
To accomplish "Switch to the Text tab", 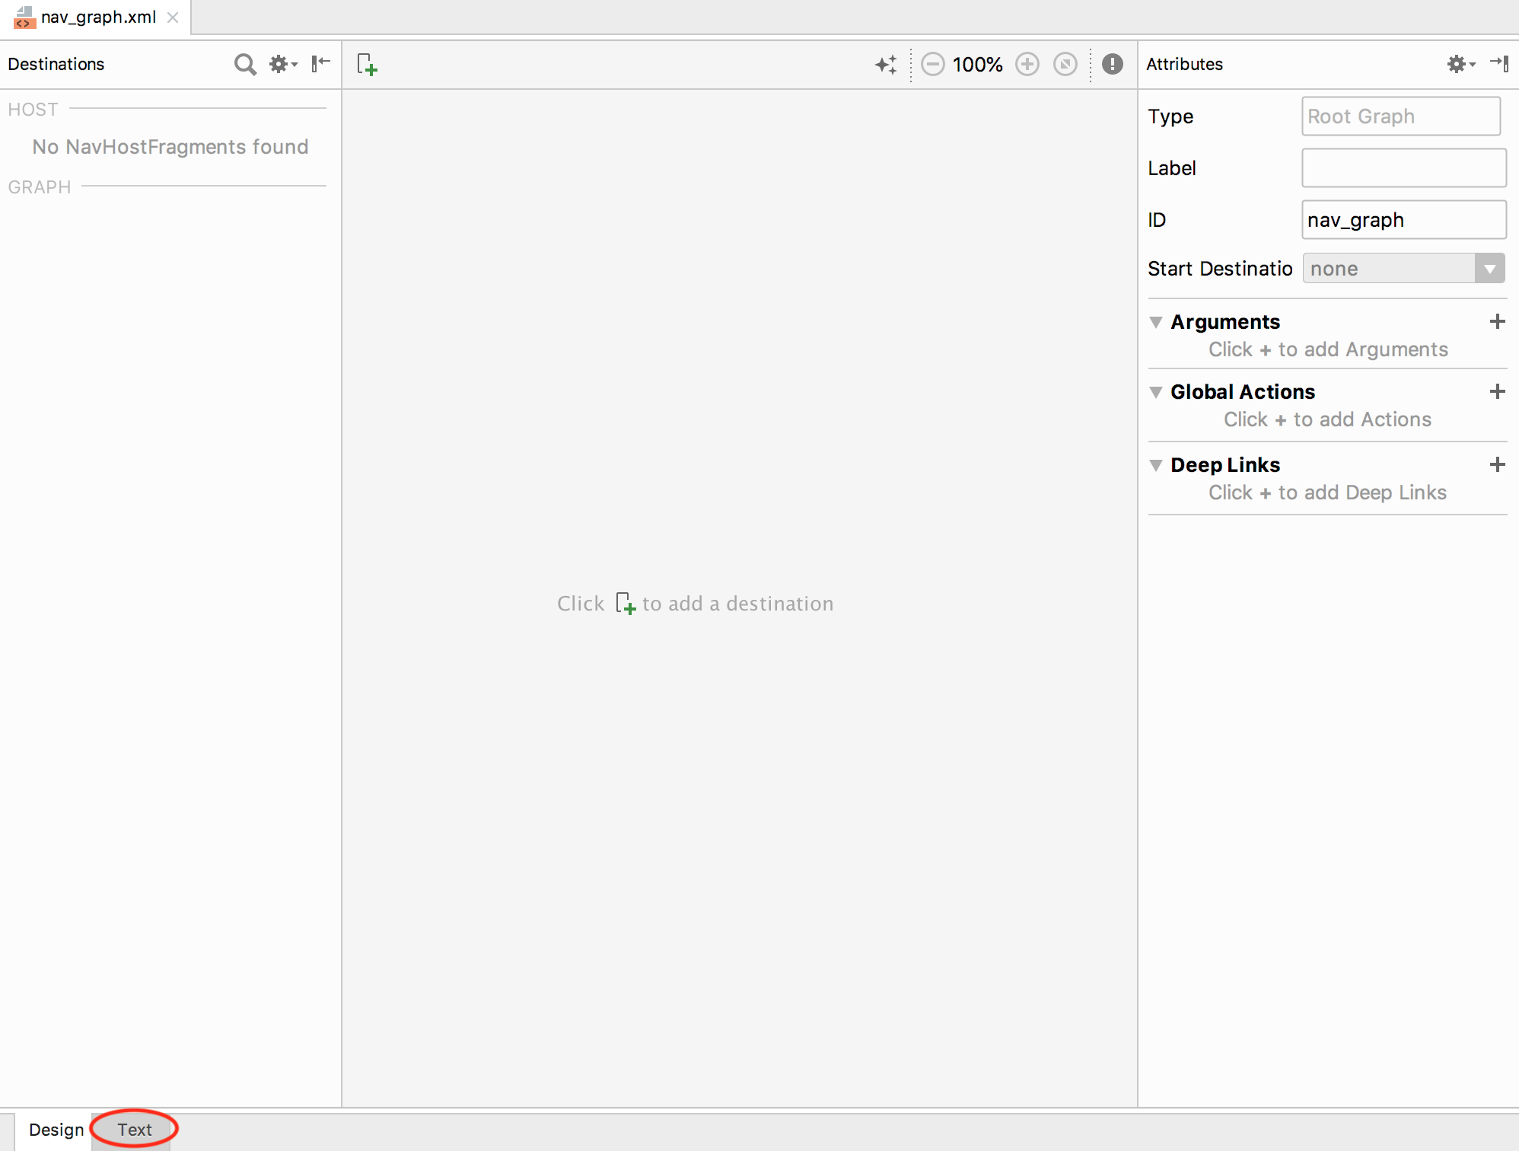I will 134,1130.
